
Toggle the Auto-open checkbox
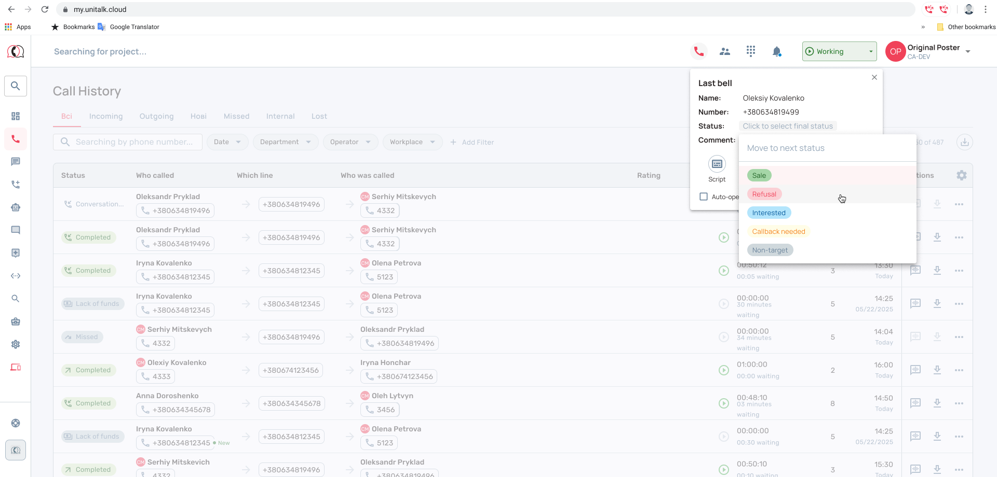pyautogui.click(x=704, y=197)
